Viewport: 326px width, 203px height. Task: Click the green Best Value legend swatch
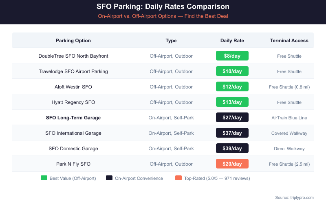pos(44,178)
